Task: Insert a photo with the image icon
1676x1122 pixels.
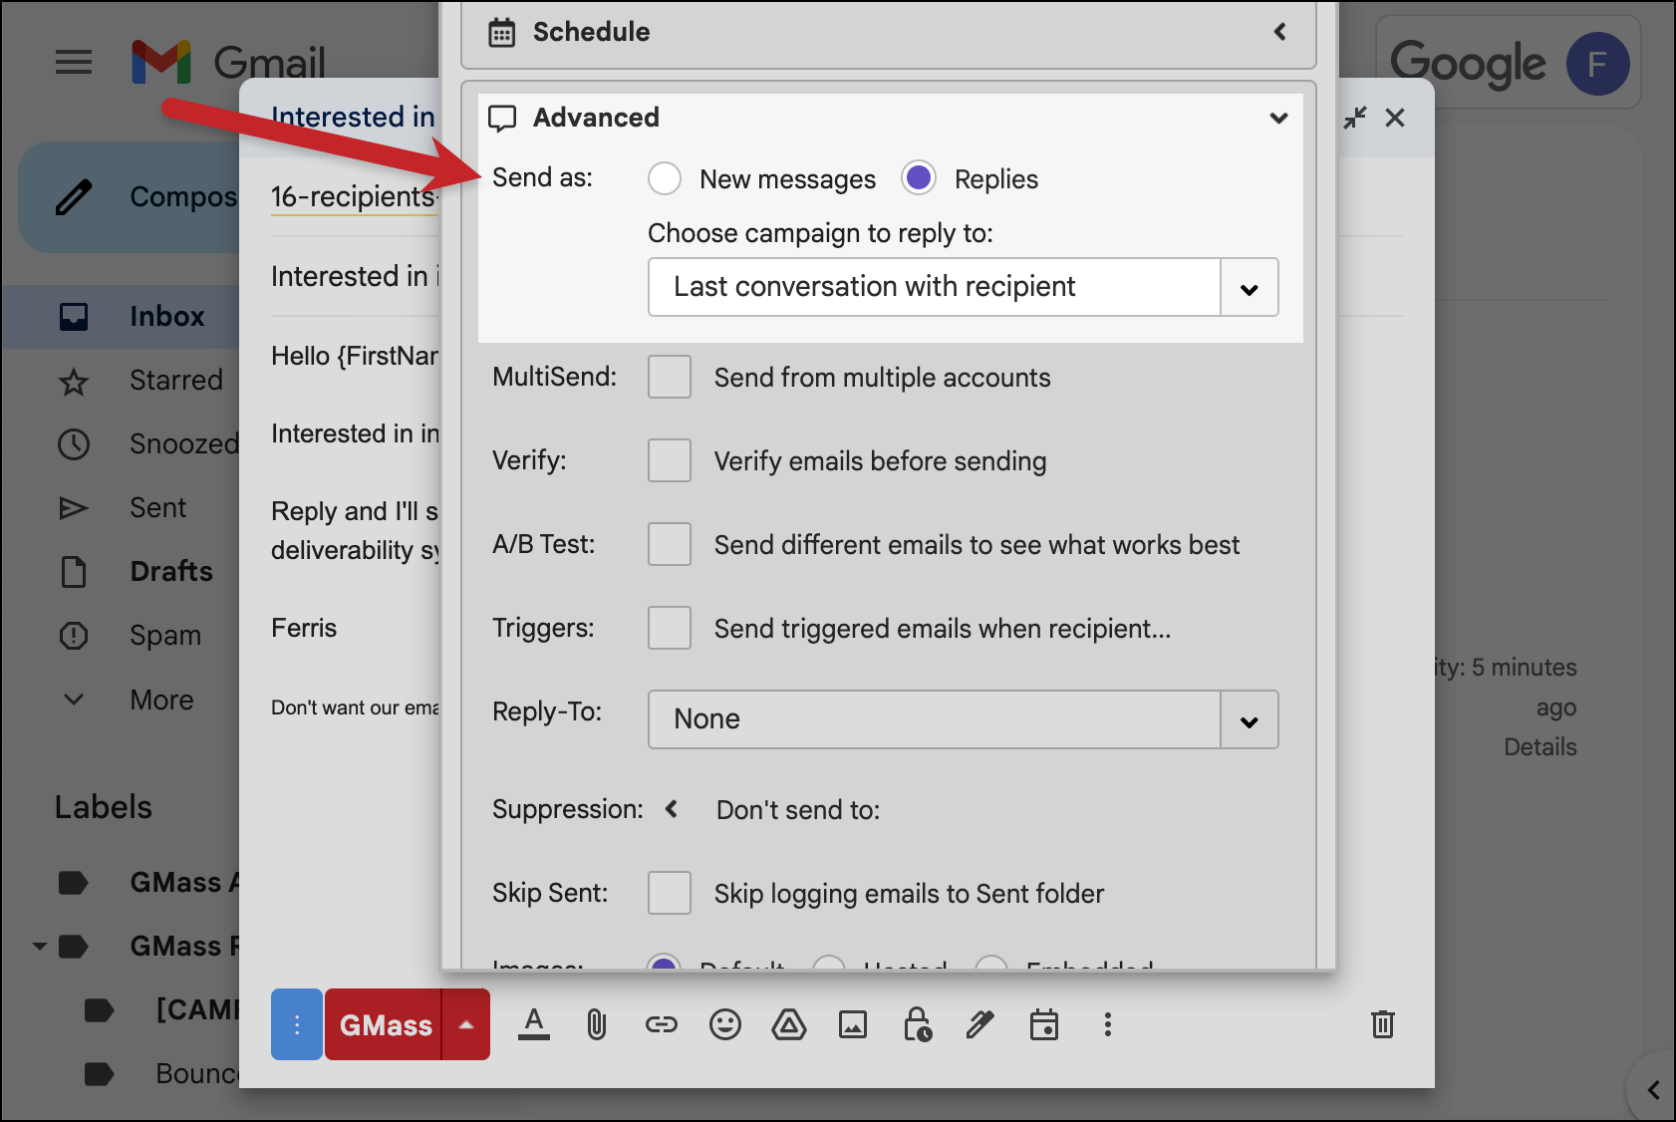Action: [x=853, y=1024]
